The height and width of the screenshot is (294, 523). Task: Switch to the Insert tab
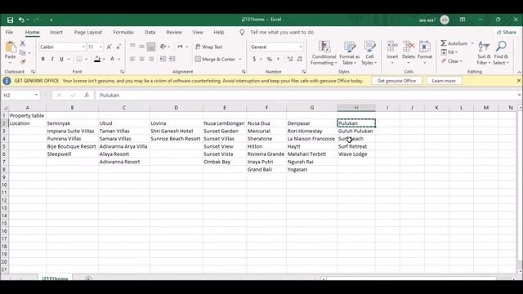[x=56, y=33]
